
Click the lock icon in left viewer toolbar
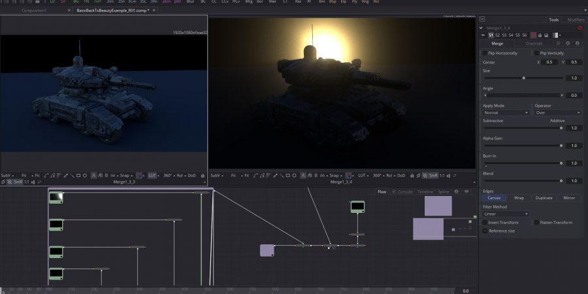203,175
